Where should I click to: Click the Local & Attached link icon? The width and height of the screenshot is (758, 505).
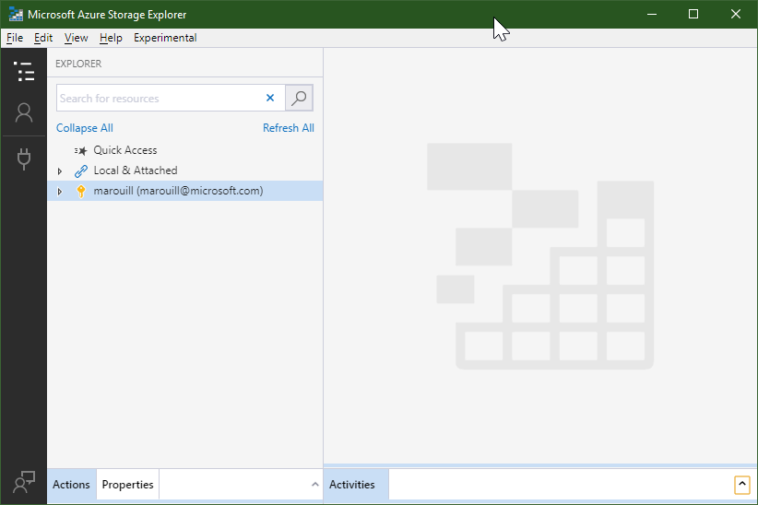[x=81, y=171]
